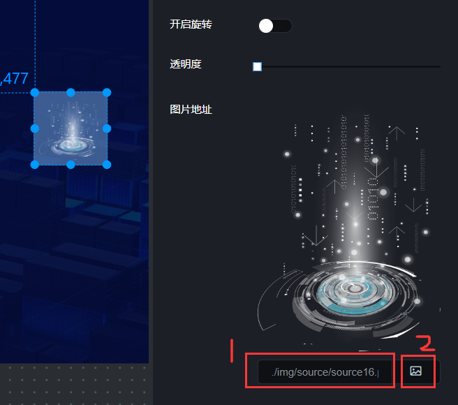Click the top-right resize handle of selected image
The height and width of the screenshot is (405, 458).
(107, 93)
